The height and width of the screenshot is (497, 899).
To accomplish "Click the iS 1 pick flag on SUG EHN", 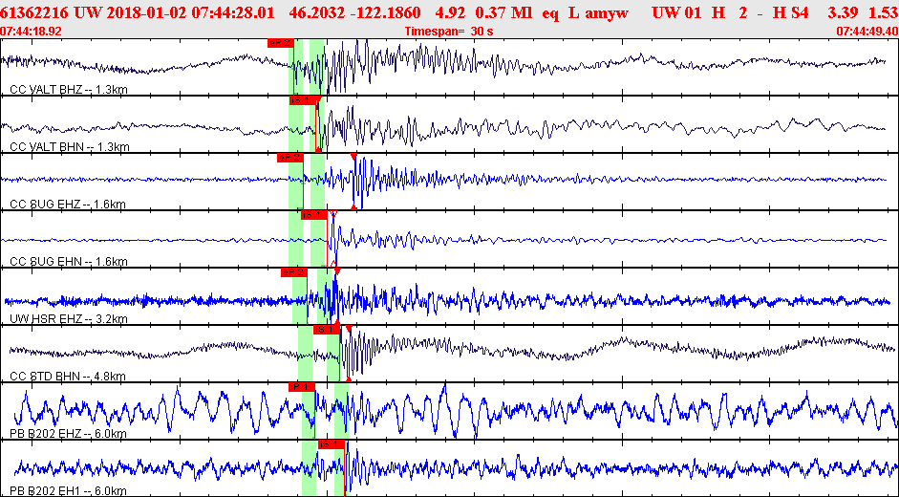I will tap(313, 215).
